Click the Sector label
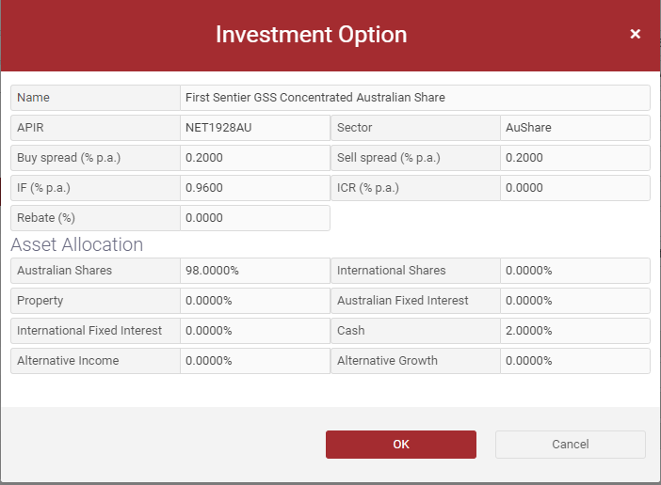The height and width of the screenshot is (485, 661). click(355, 128)
